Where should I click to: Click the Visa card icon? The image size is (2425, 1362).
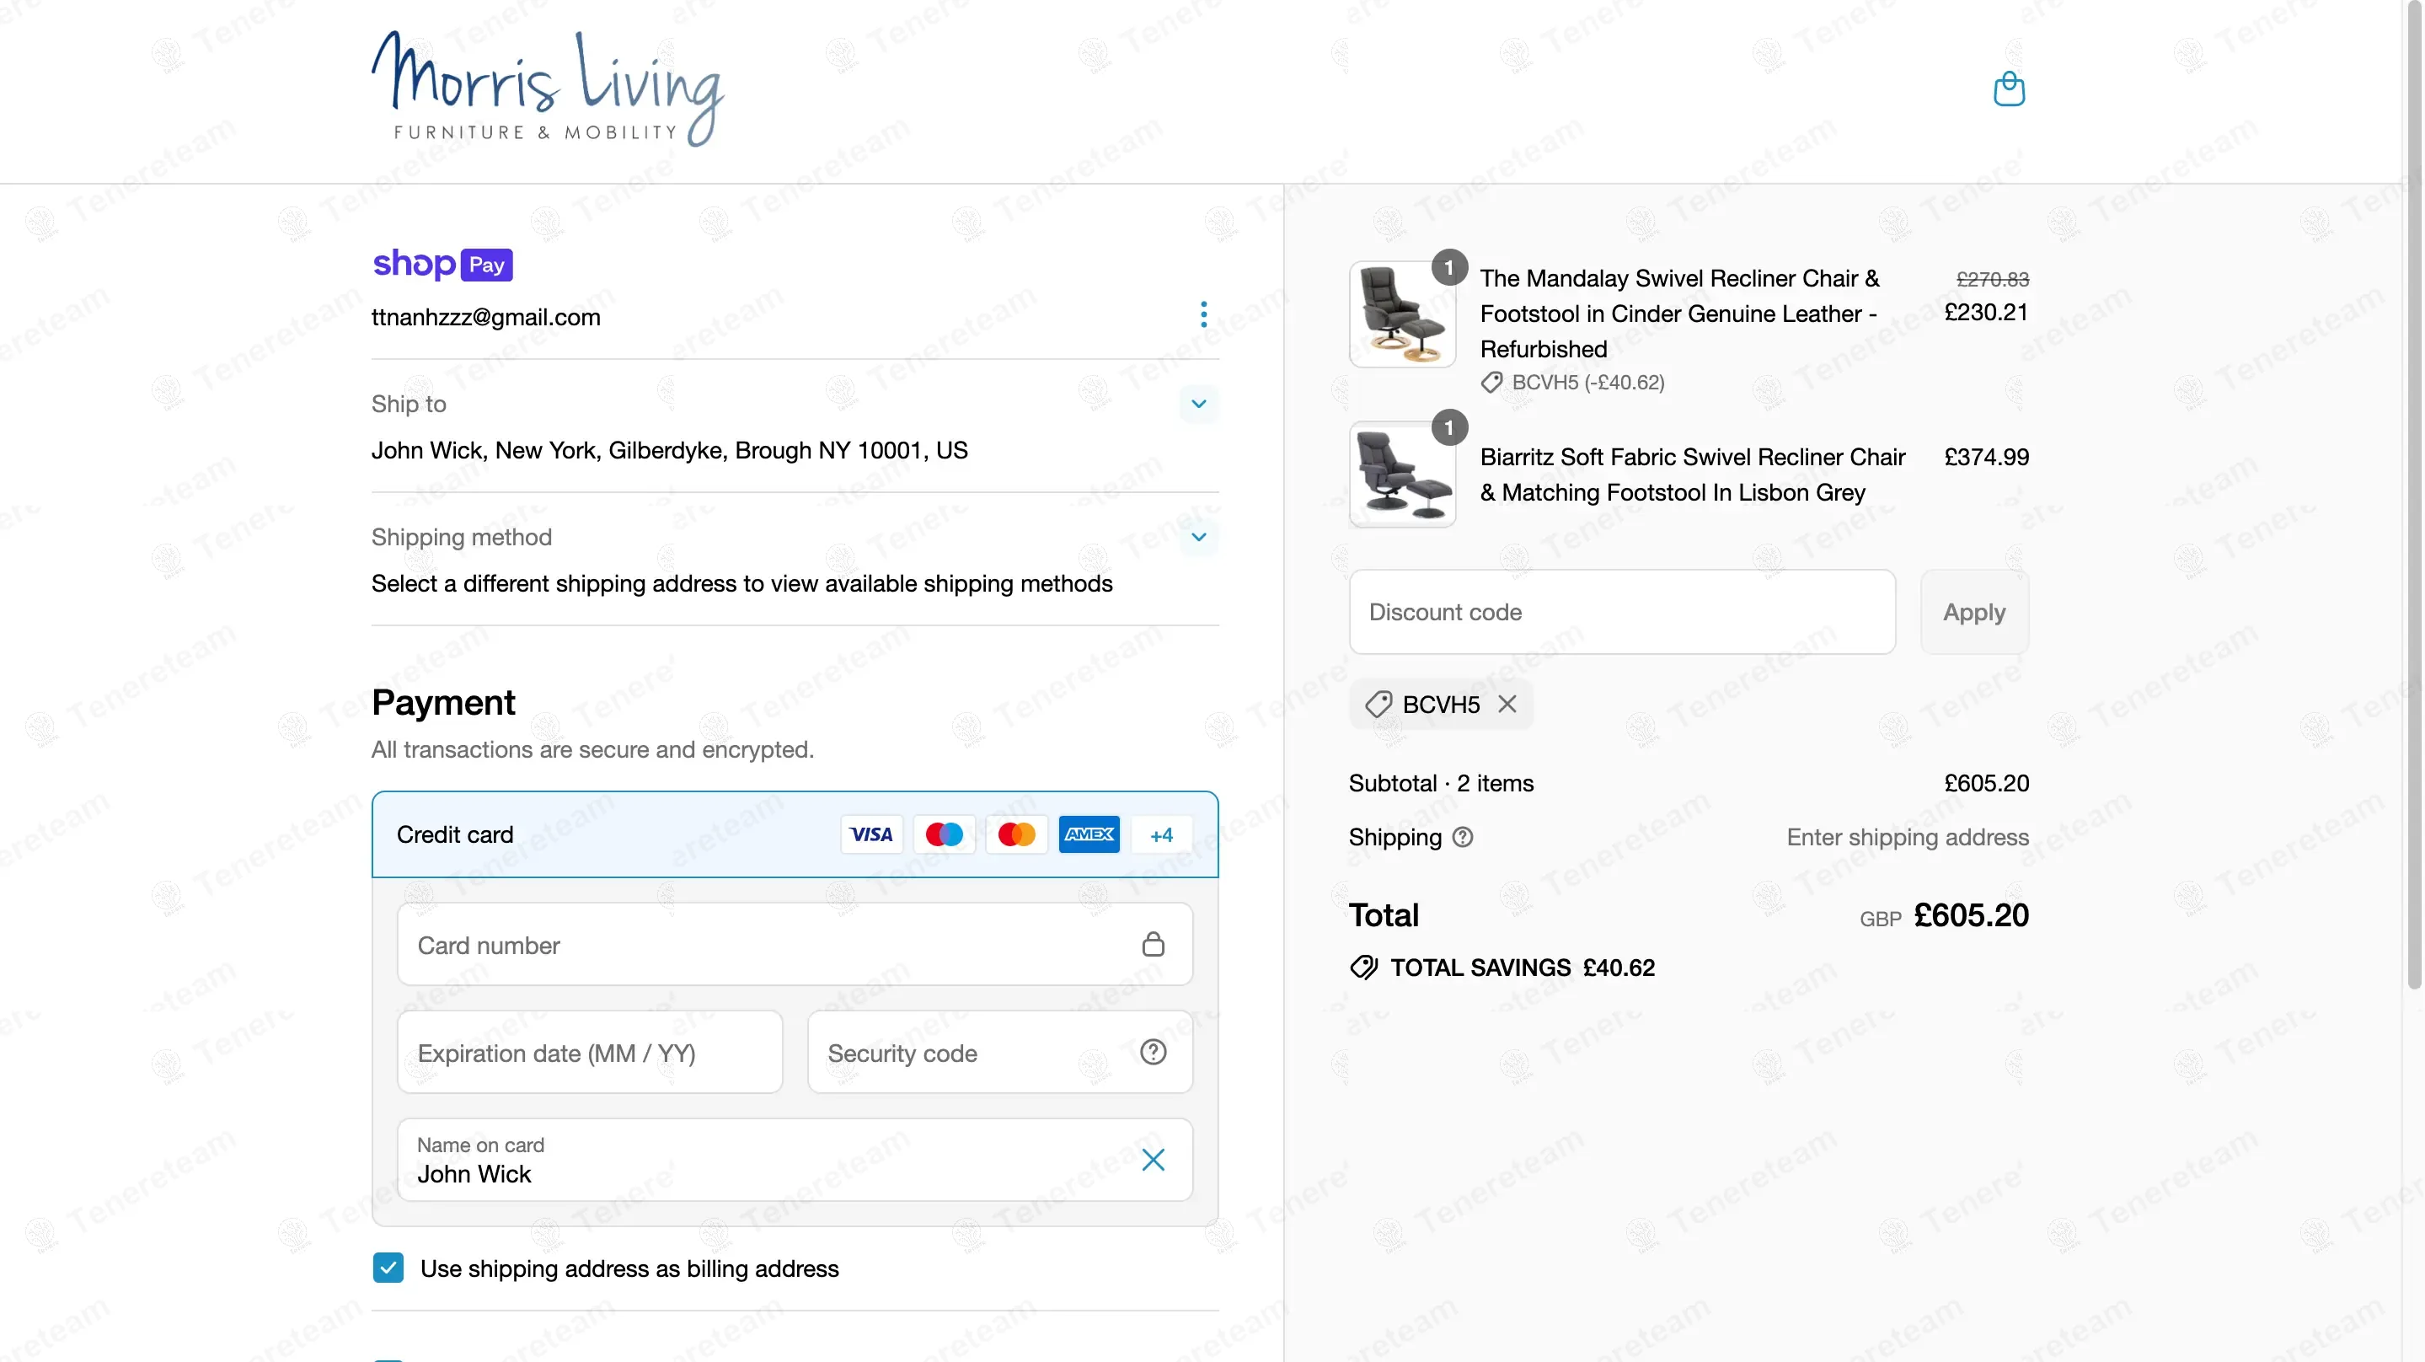point(870,834)
